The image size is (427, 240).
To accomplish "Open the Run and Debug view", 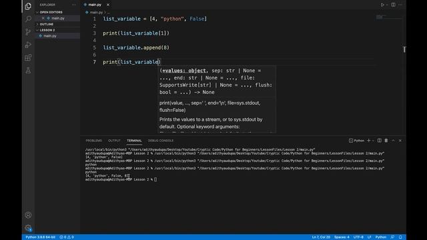I will (28, 45).
